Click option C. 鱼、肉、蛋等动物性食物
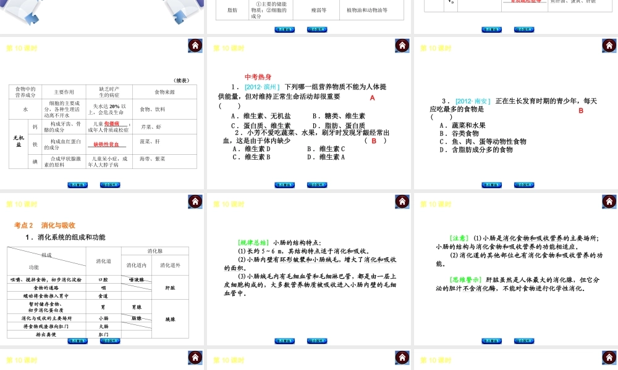 pyautogui.click(x=483, y=142)
